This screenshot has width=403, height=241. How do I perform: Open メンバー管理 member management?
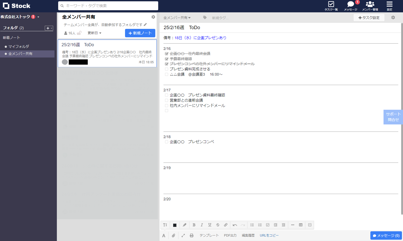(370, 6)
